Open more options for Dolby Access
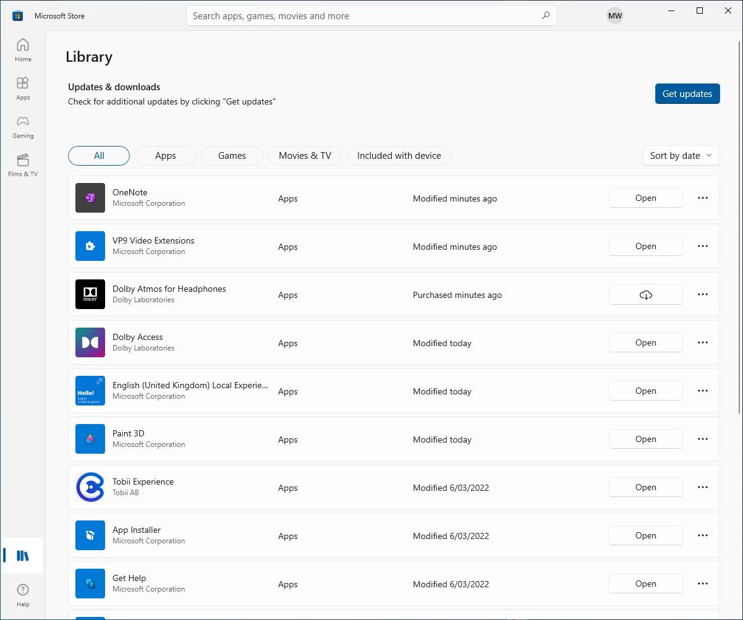 703,342
